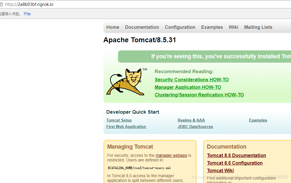
Task: Click the Documentation box heading
Action: click(227, 147)
